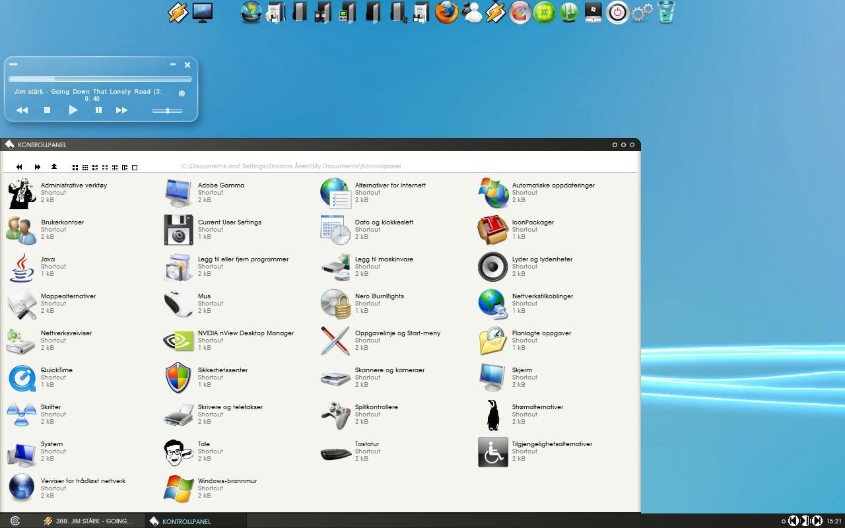Click the Kontrollpanel address path field
The image size is (845, 528).
pyautogui.click(x=290, y=166)
